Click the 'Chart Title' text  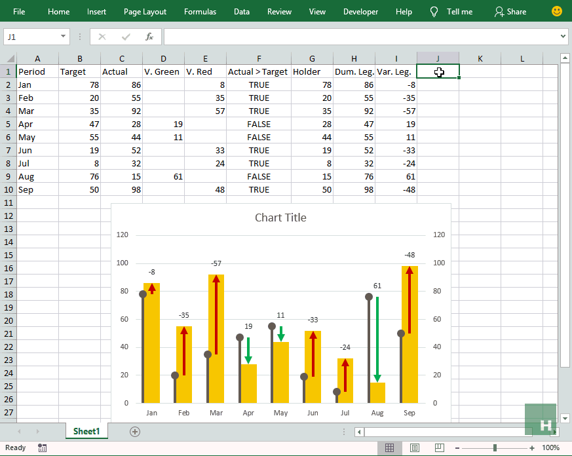point(280,218)
